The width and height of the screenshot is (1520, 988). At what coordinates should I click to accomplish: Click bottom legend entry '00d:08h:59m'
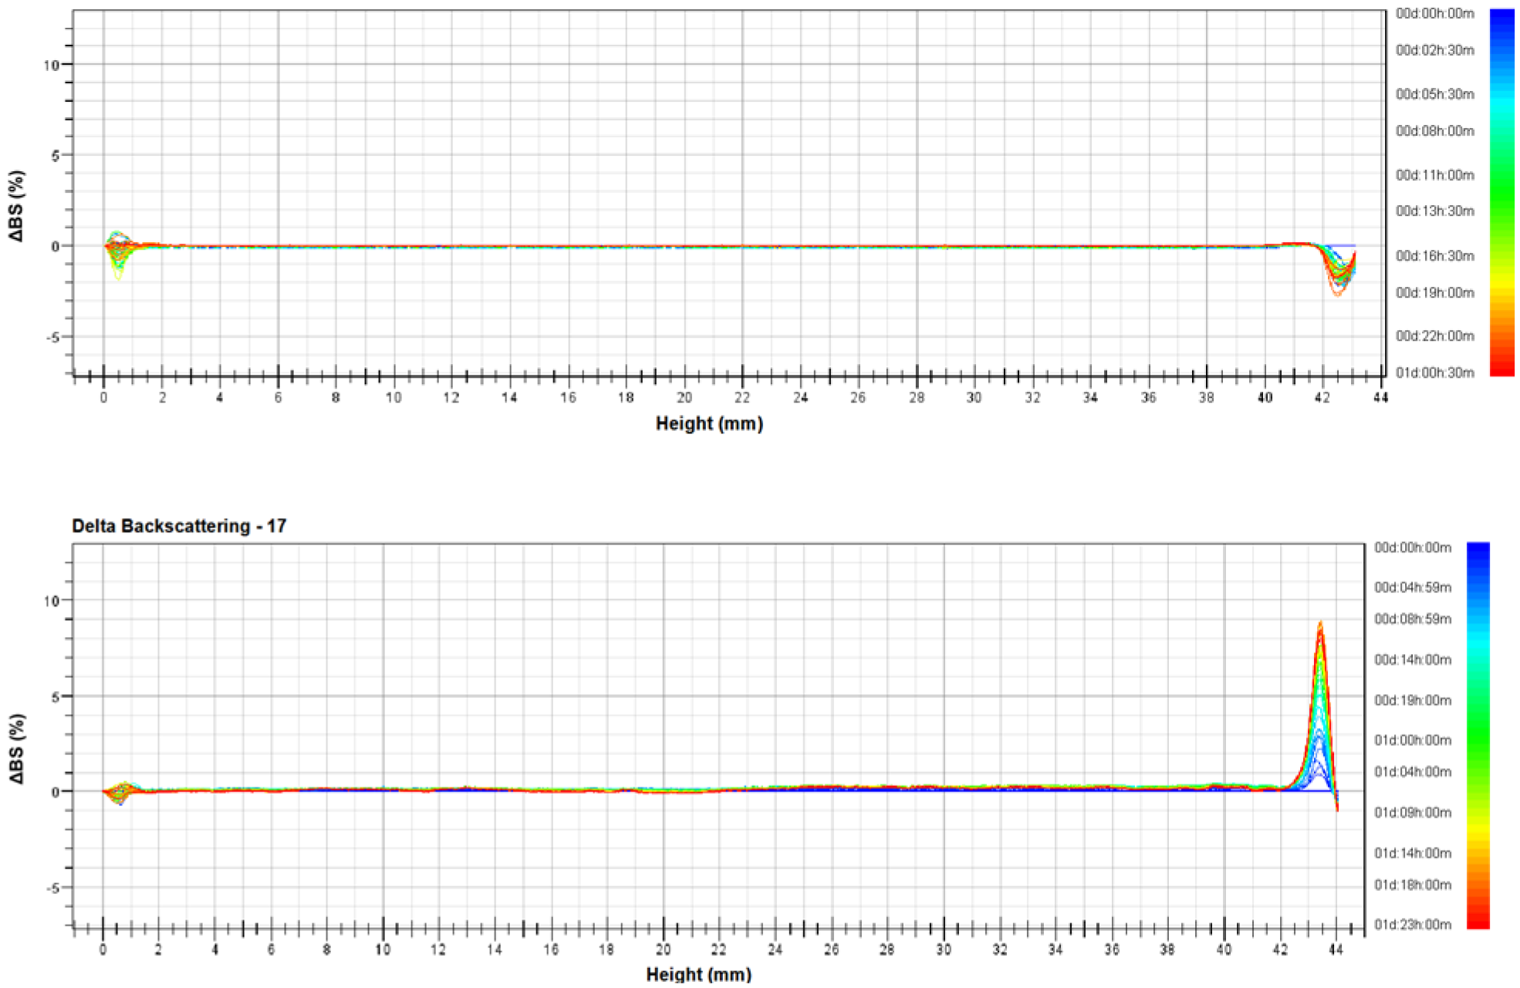(1412, 619)
